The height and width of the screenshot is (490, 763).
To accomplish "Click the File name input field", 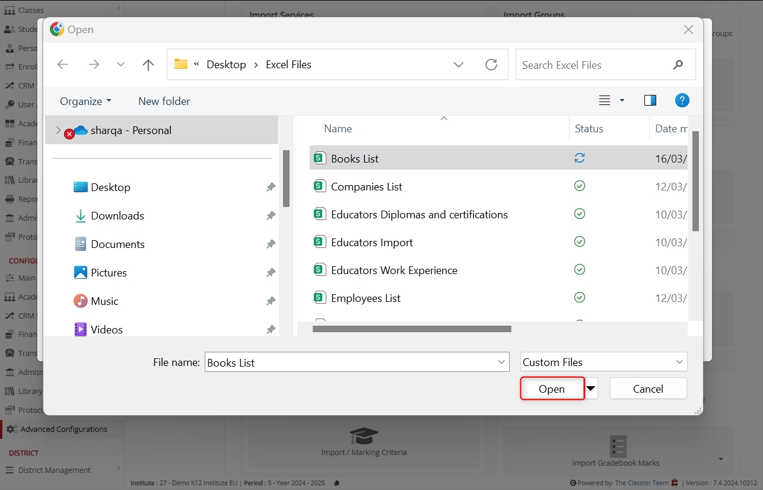I will click(350, 362).
